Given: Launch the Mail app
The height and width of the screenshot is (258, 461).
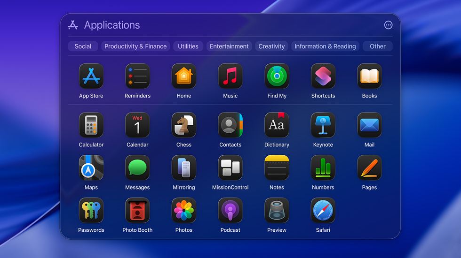Looking at the screenshot, I should click(369, 125).
